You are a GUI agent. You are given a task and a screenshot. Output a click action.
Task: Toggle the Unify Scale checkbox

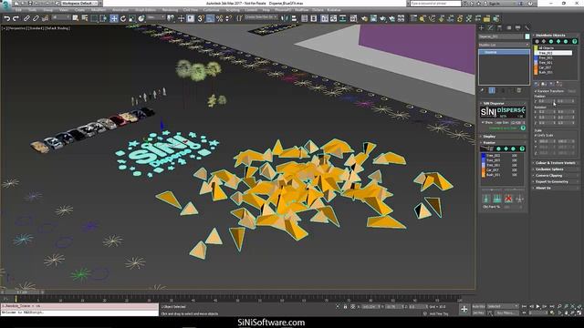(x=536, y=136)
